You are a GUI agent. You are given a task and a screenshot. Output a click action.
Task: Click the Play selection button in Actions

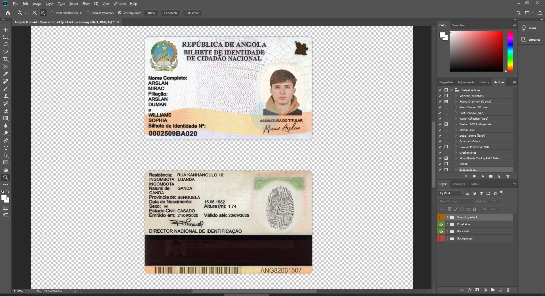pyautogui.click(x=483, y=176)
